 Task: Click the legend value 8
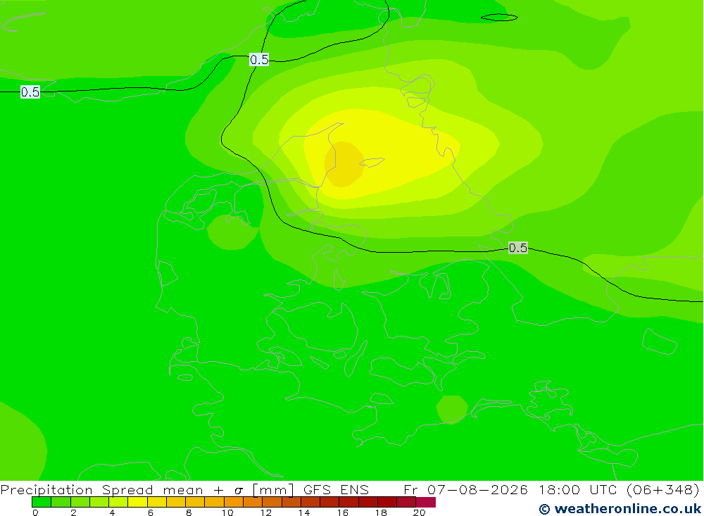[x=189, y=512]
